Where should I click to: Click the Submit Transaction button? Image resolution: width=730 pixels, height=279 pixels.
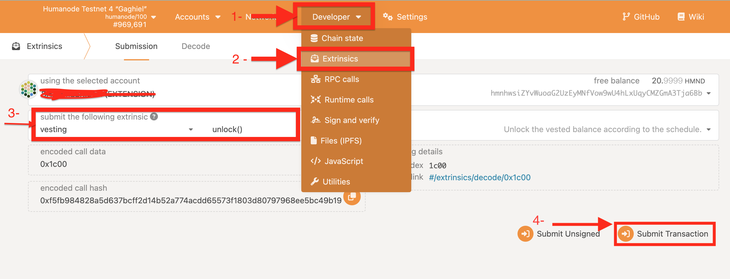pyautogui.click(x=663, y=234)
